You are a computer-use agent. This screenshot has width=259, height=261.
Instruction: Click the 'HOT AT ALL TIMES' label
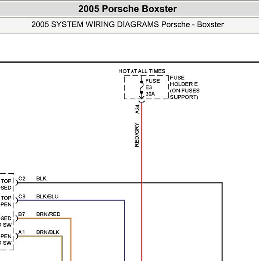point(142,71)
